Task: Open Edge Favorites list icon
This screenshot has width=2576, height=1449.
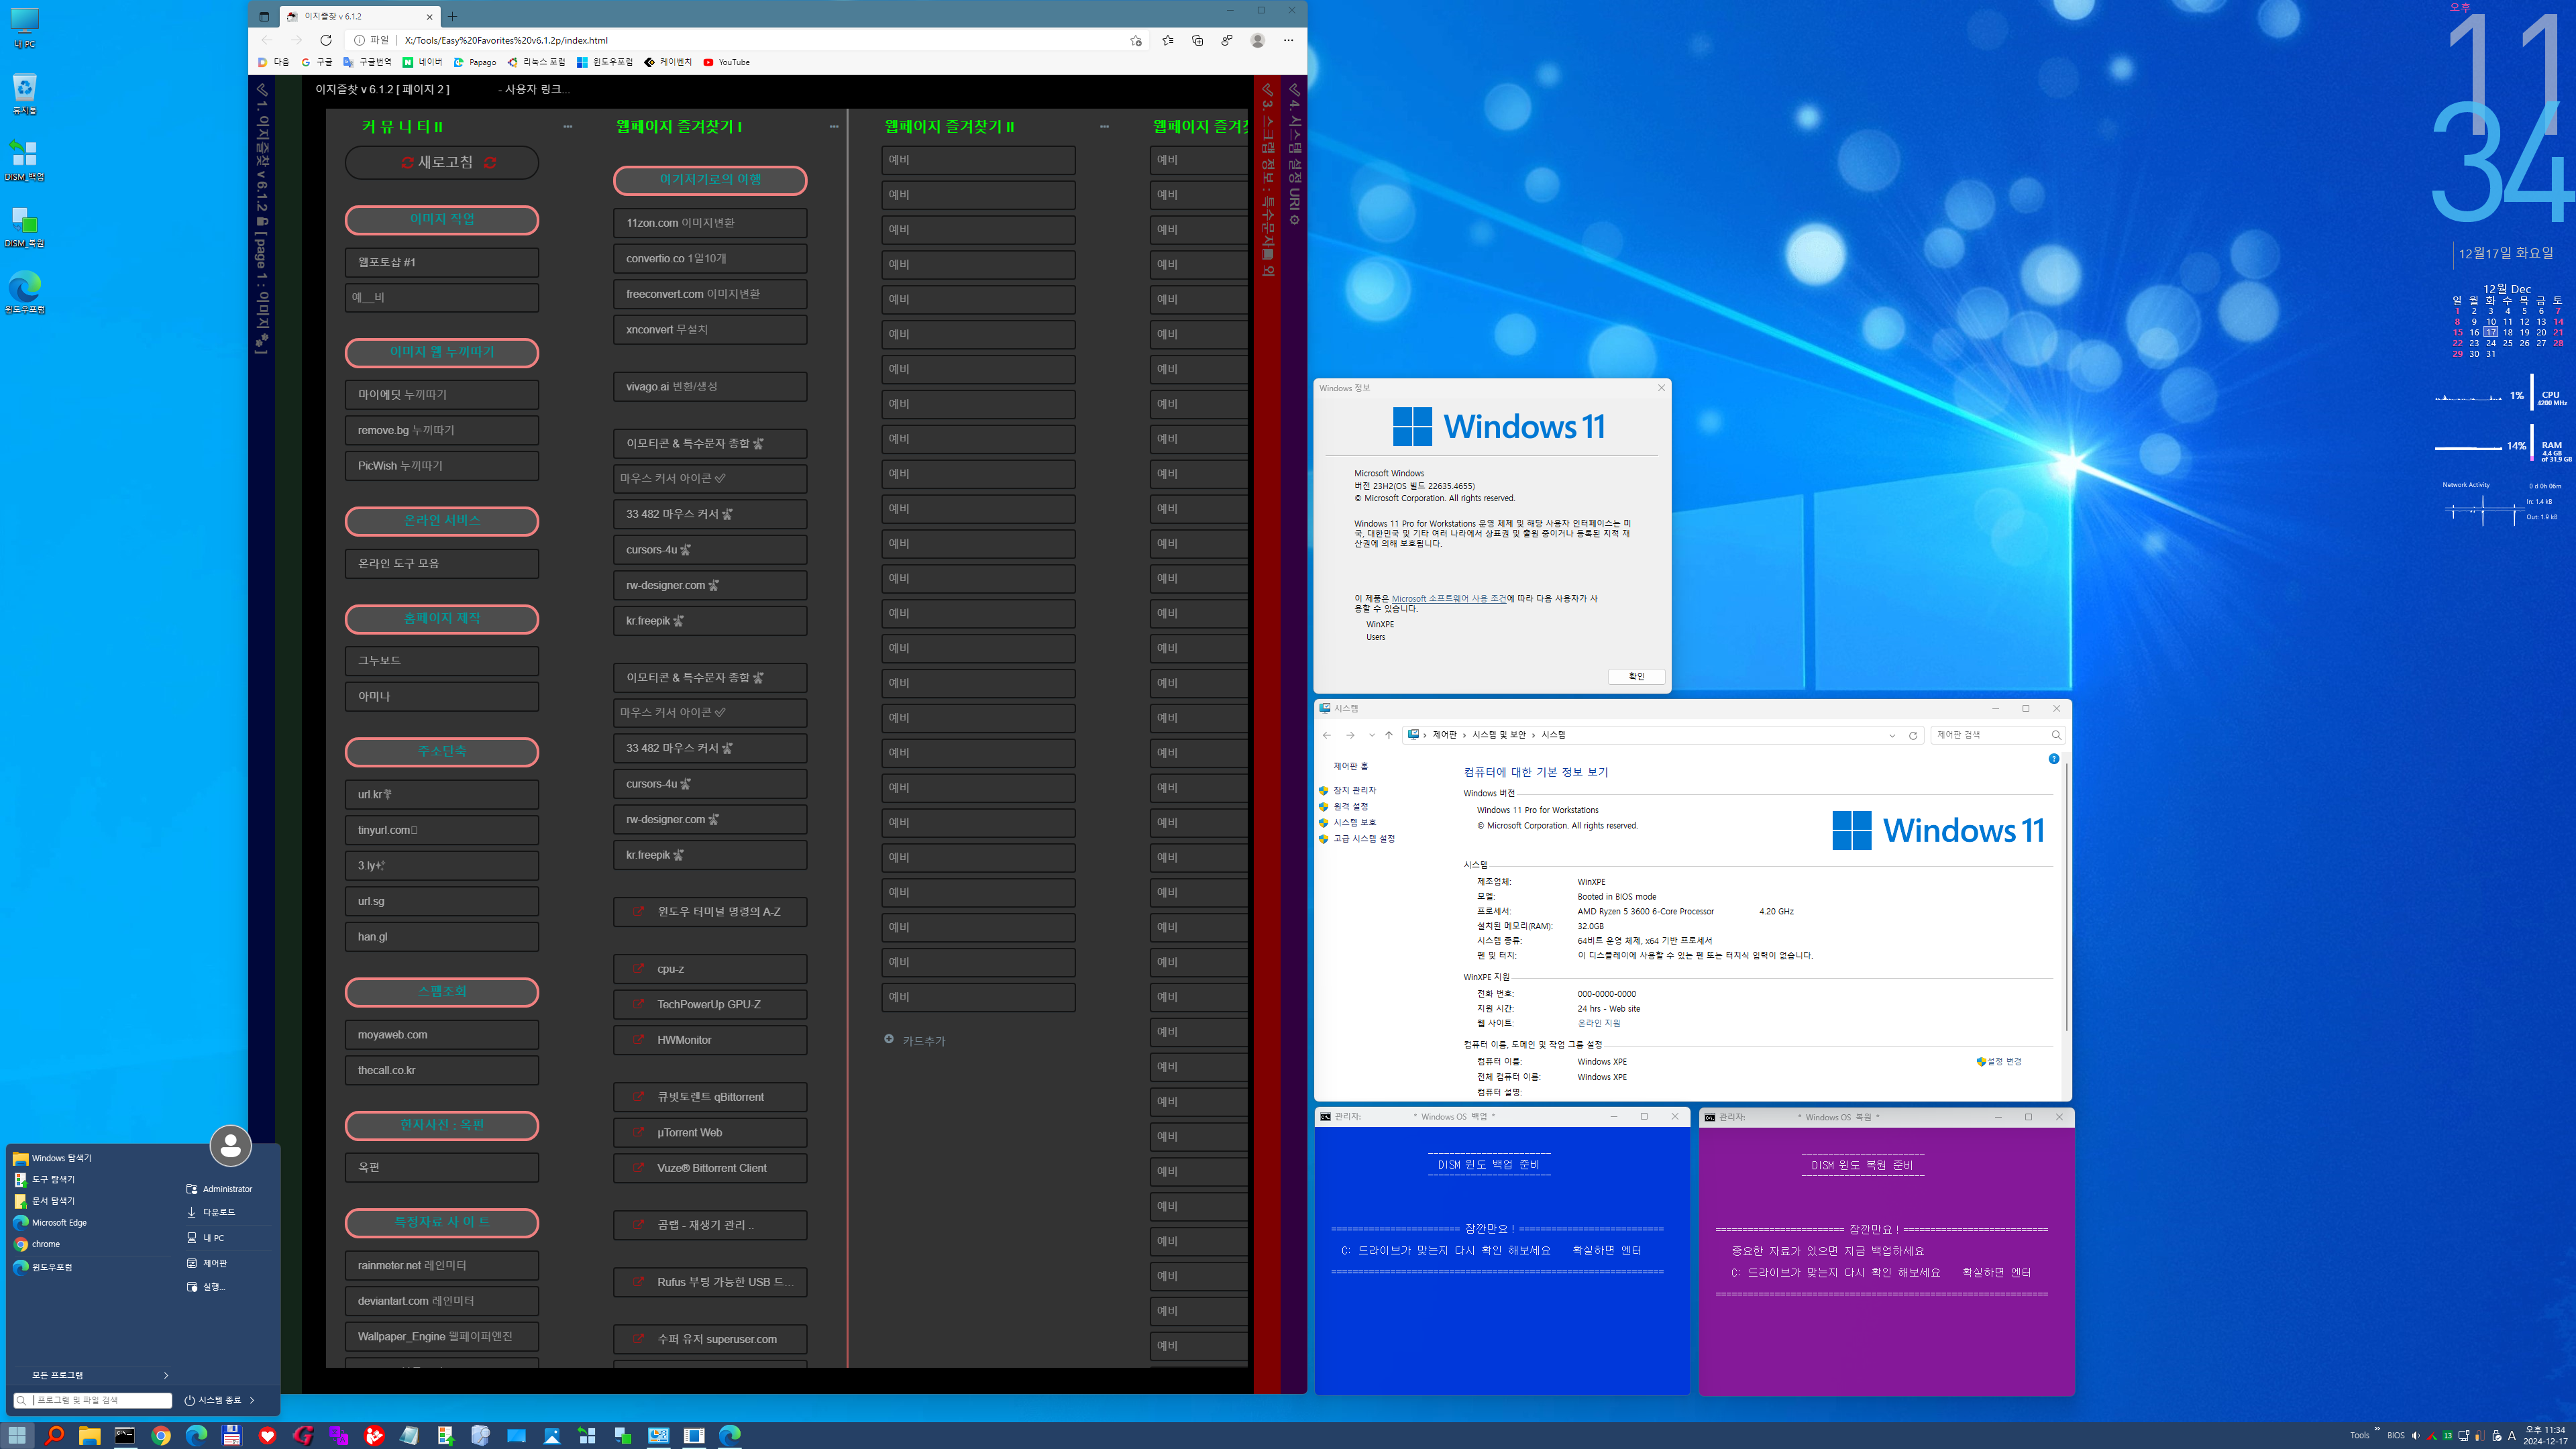Action: [1167, 40]
